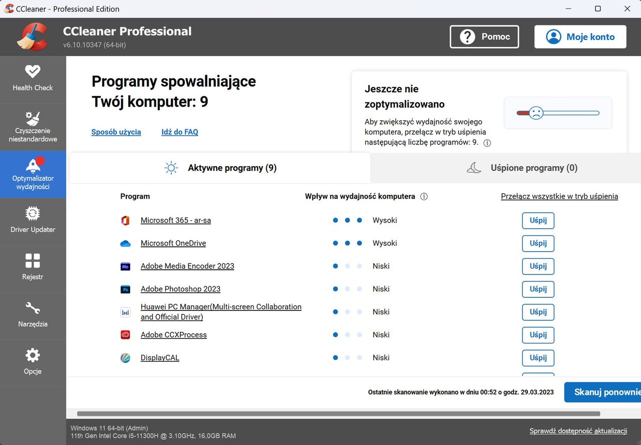The image size is (641, 445).
Task: Click the Program column header
Action: [135, 197]
